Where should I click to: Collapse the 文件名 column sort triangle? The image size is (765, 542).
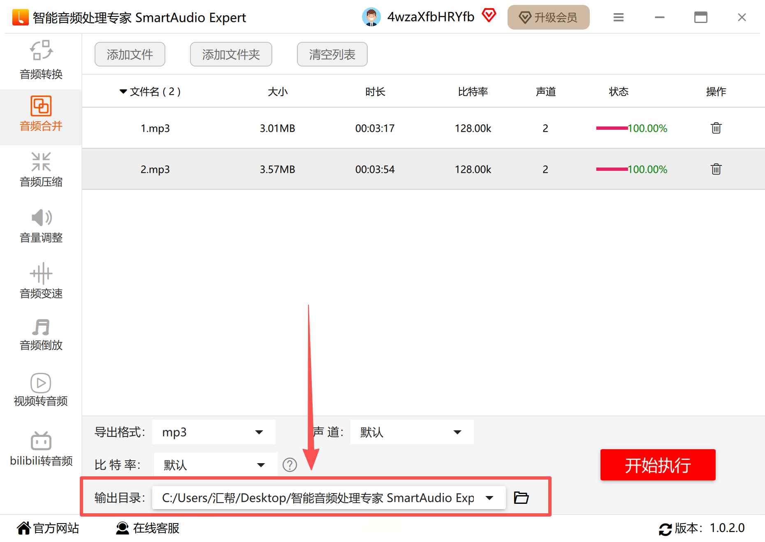point(123,92)
